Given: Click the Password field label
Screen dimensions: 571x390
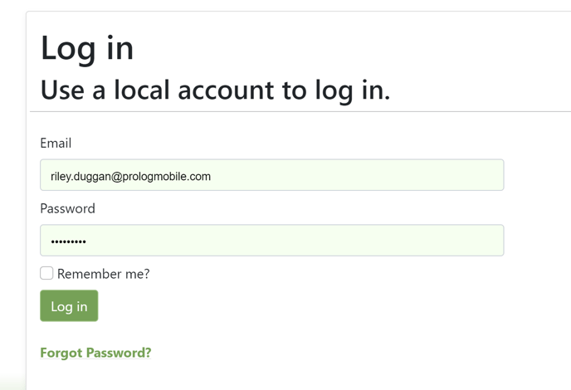Looking at the screenshot, I should [x=67, y=208].
